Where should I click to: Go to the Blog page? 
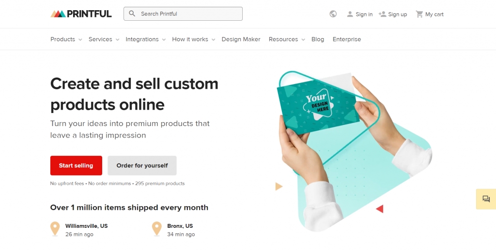318,40
